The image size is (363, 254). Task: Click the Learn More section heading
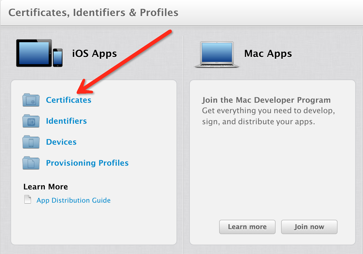pos(46,187)
